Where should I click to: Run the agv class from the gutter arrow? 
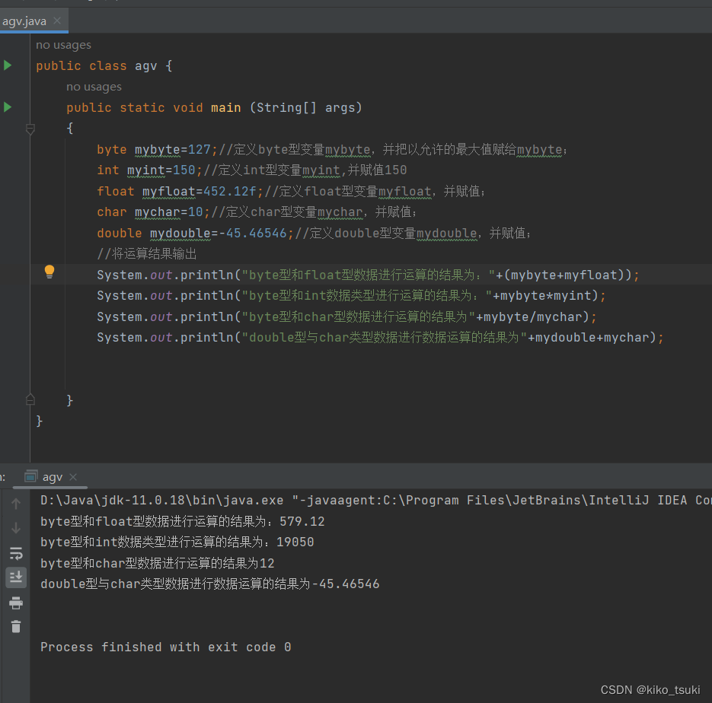point(8,65)
